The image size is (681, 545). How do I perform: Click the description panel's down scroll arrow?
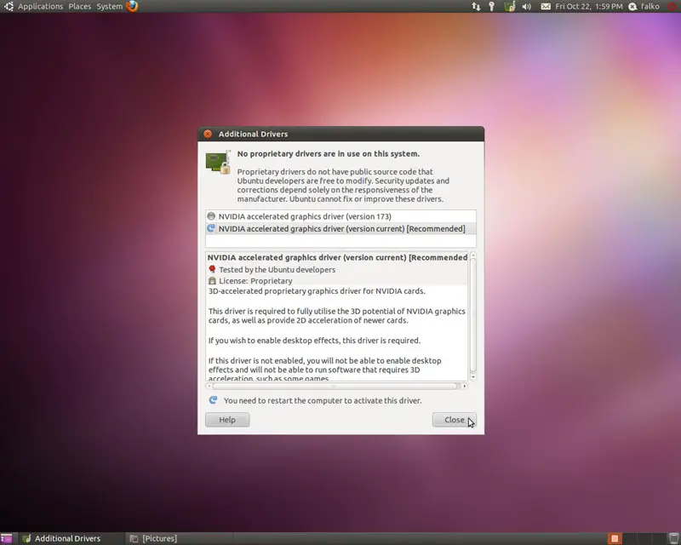coord(473,376)
